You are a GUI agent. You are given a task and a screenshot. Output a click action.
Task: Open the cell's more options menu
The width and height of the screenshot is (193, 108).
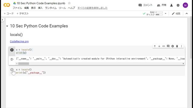[x=182, y=46]
